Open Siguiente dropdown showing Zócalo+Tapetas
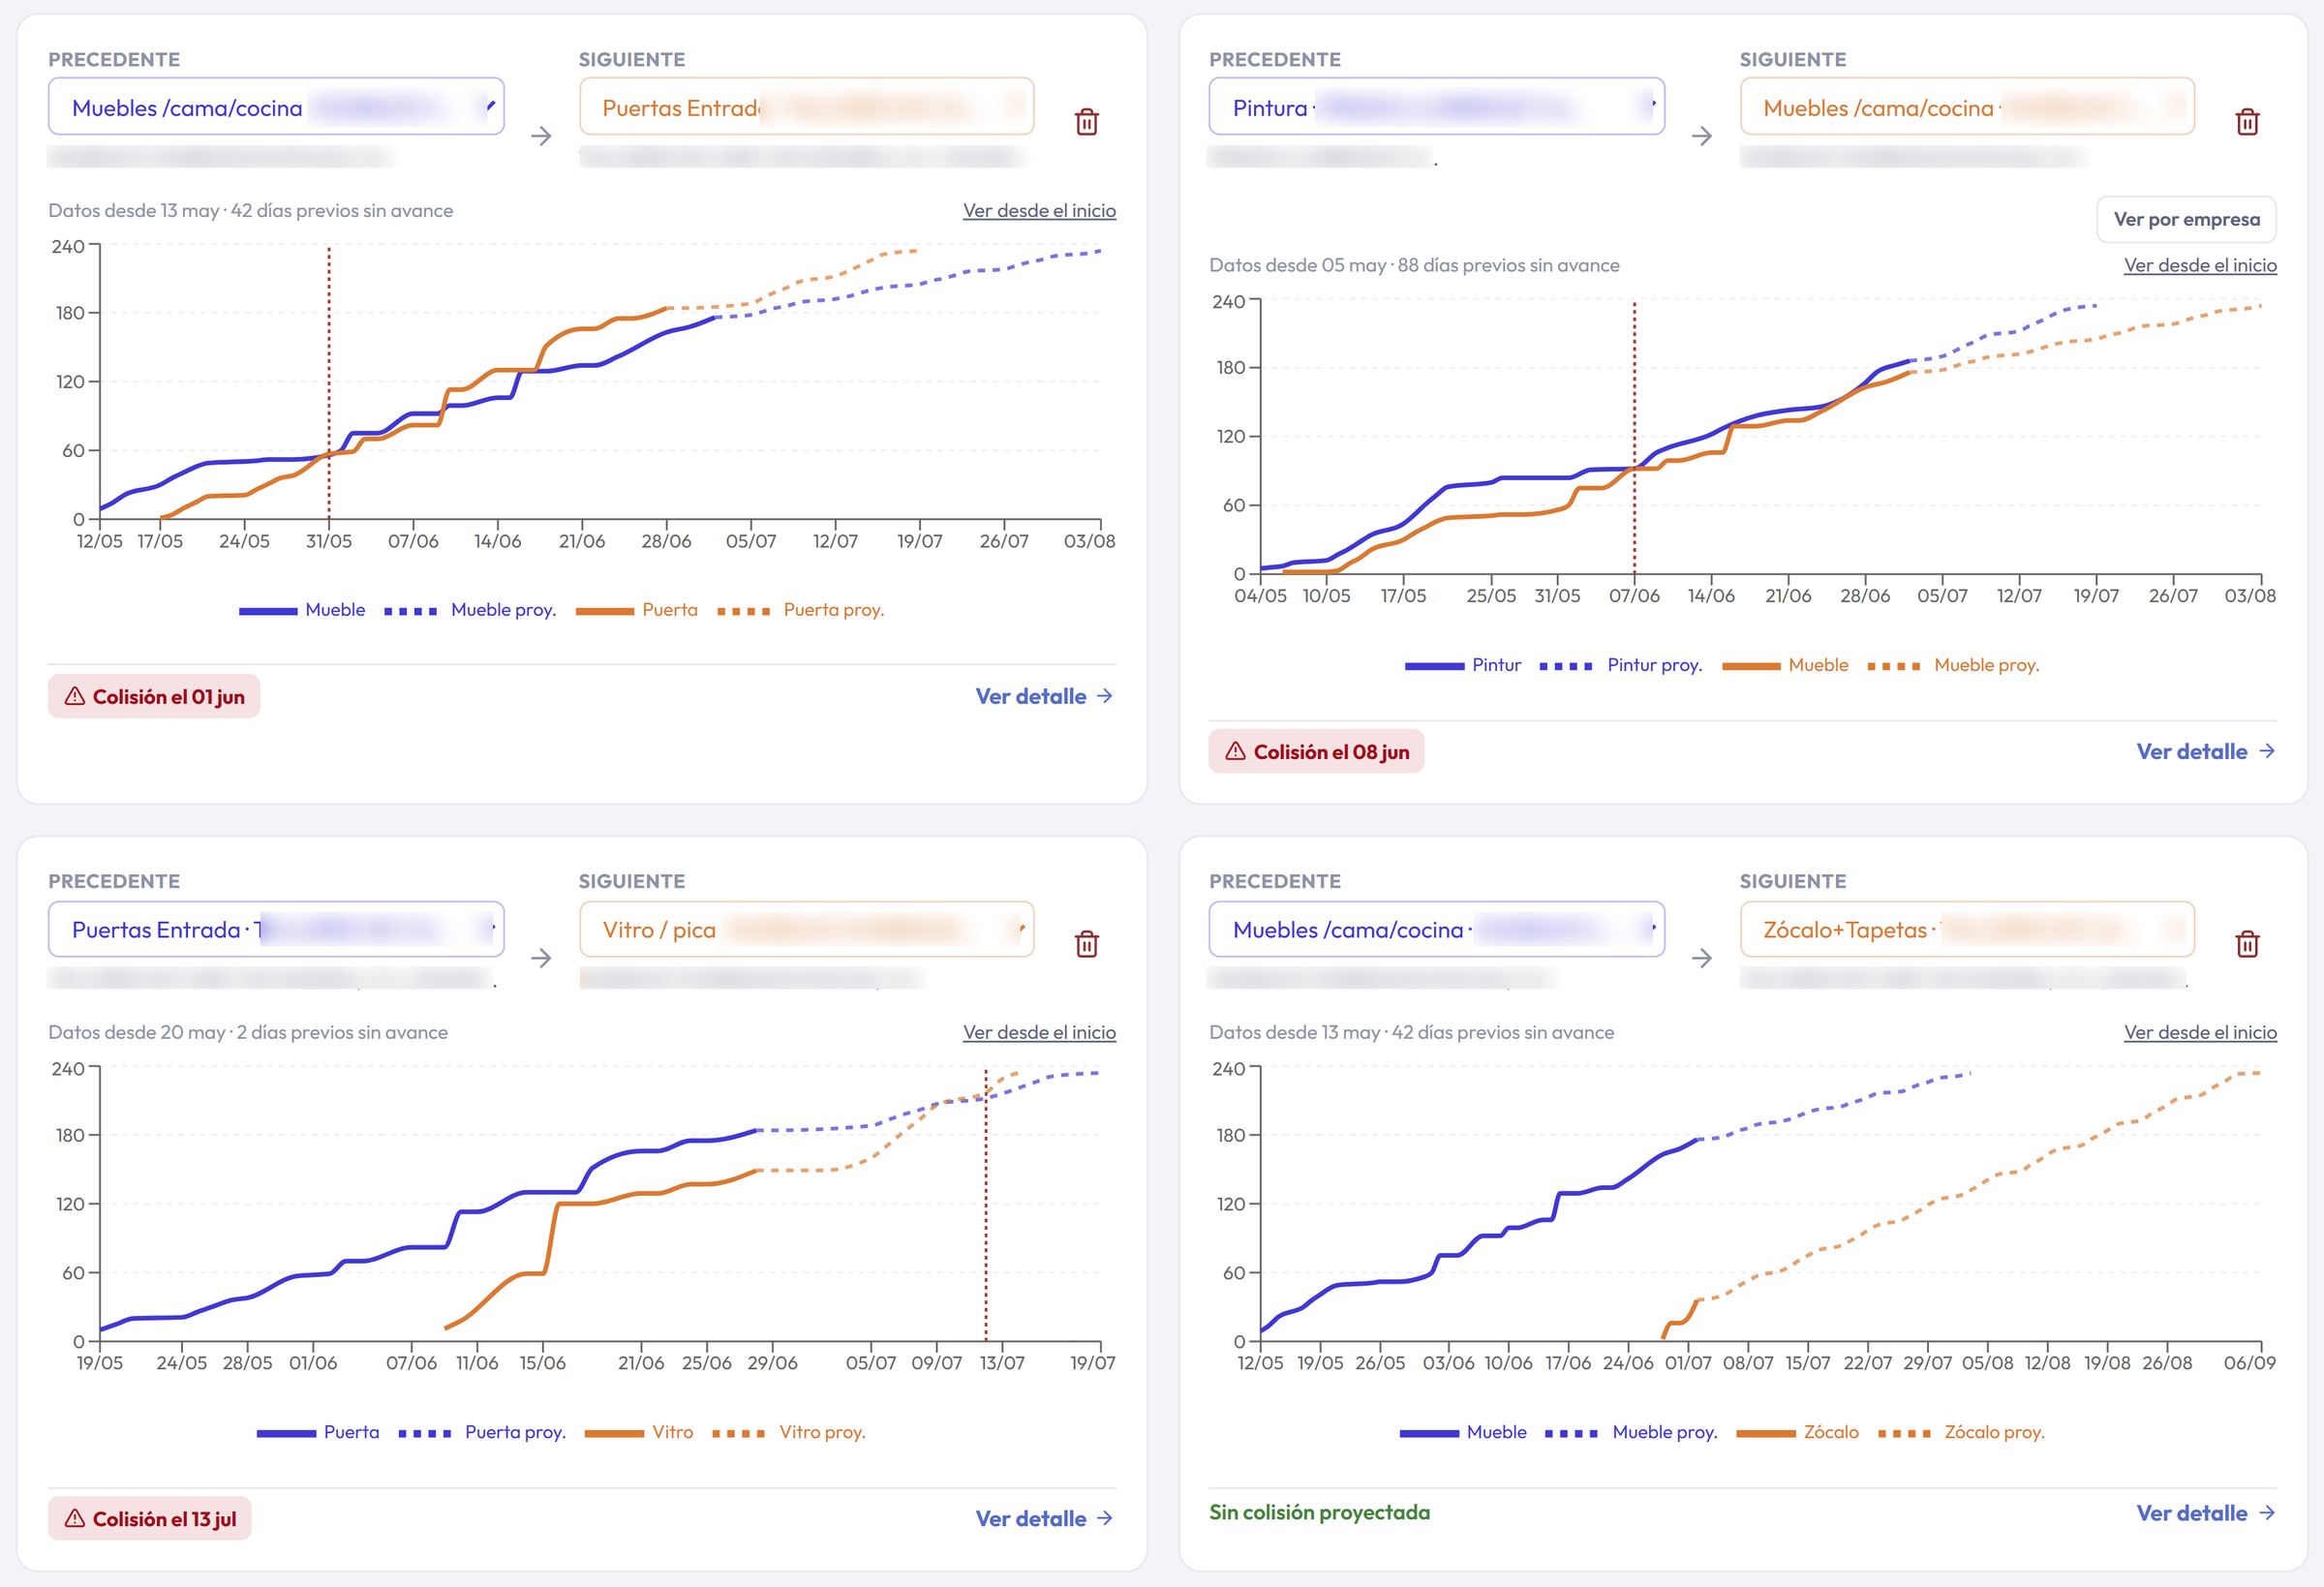The height and width of the screenshot is (1587, 2324). point(1967,929)
